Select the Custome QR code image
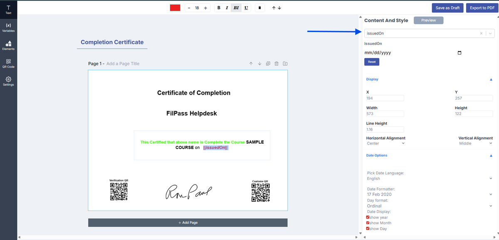 point(260,193)
